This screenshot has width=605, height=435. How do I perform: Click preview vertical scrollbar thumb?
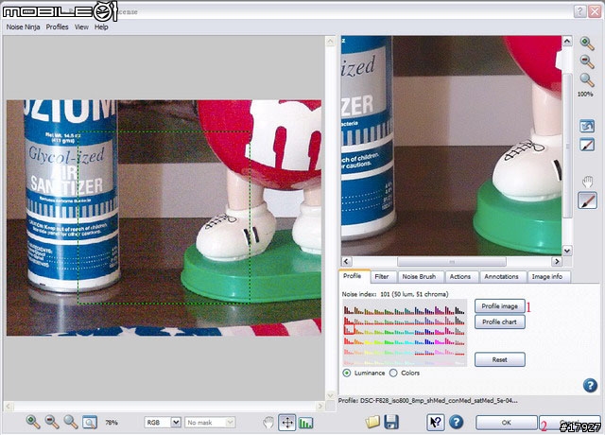(567, 146)
